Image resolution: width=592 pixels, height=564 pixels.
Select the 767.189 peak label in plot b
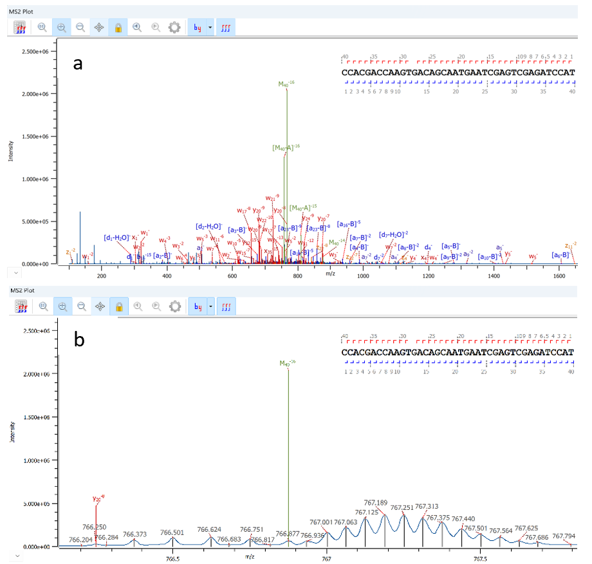coord(376,502)
